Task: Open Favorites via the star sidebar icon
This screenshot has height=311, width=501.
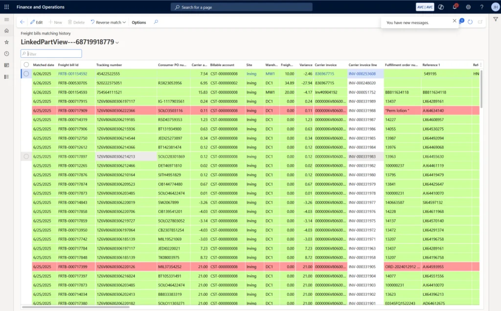Action: pyautogui.click(x=6, y=42)
